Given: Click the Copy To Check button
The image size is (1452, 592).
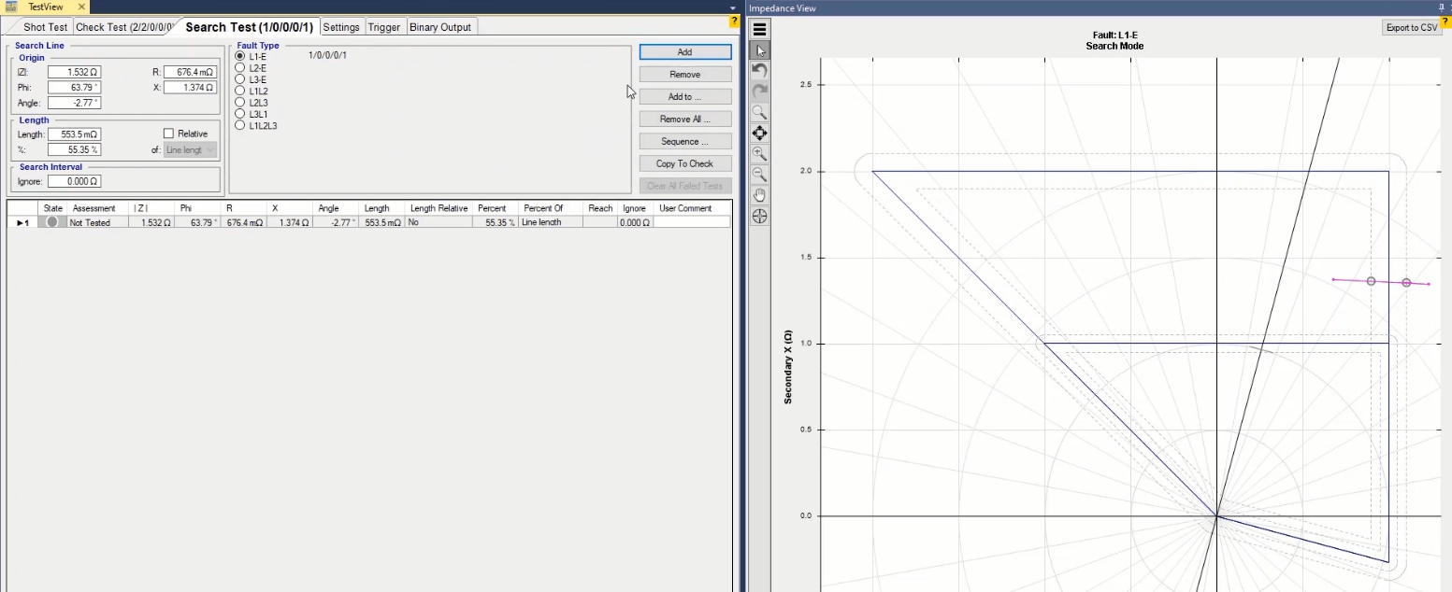Looking at the screenshot, I should tap(684, 163).
